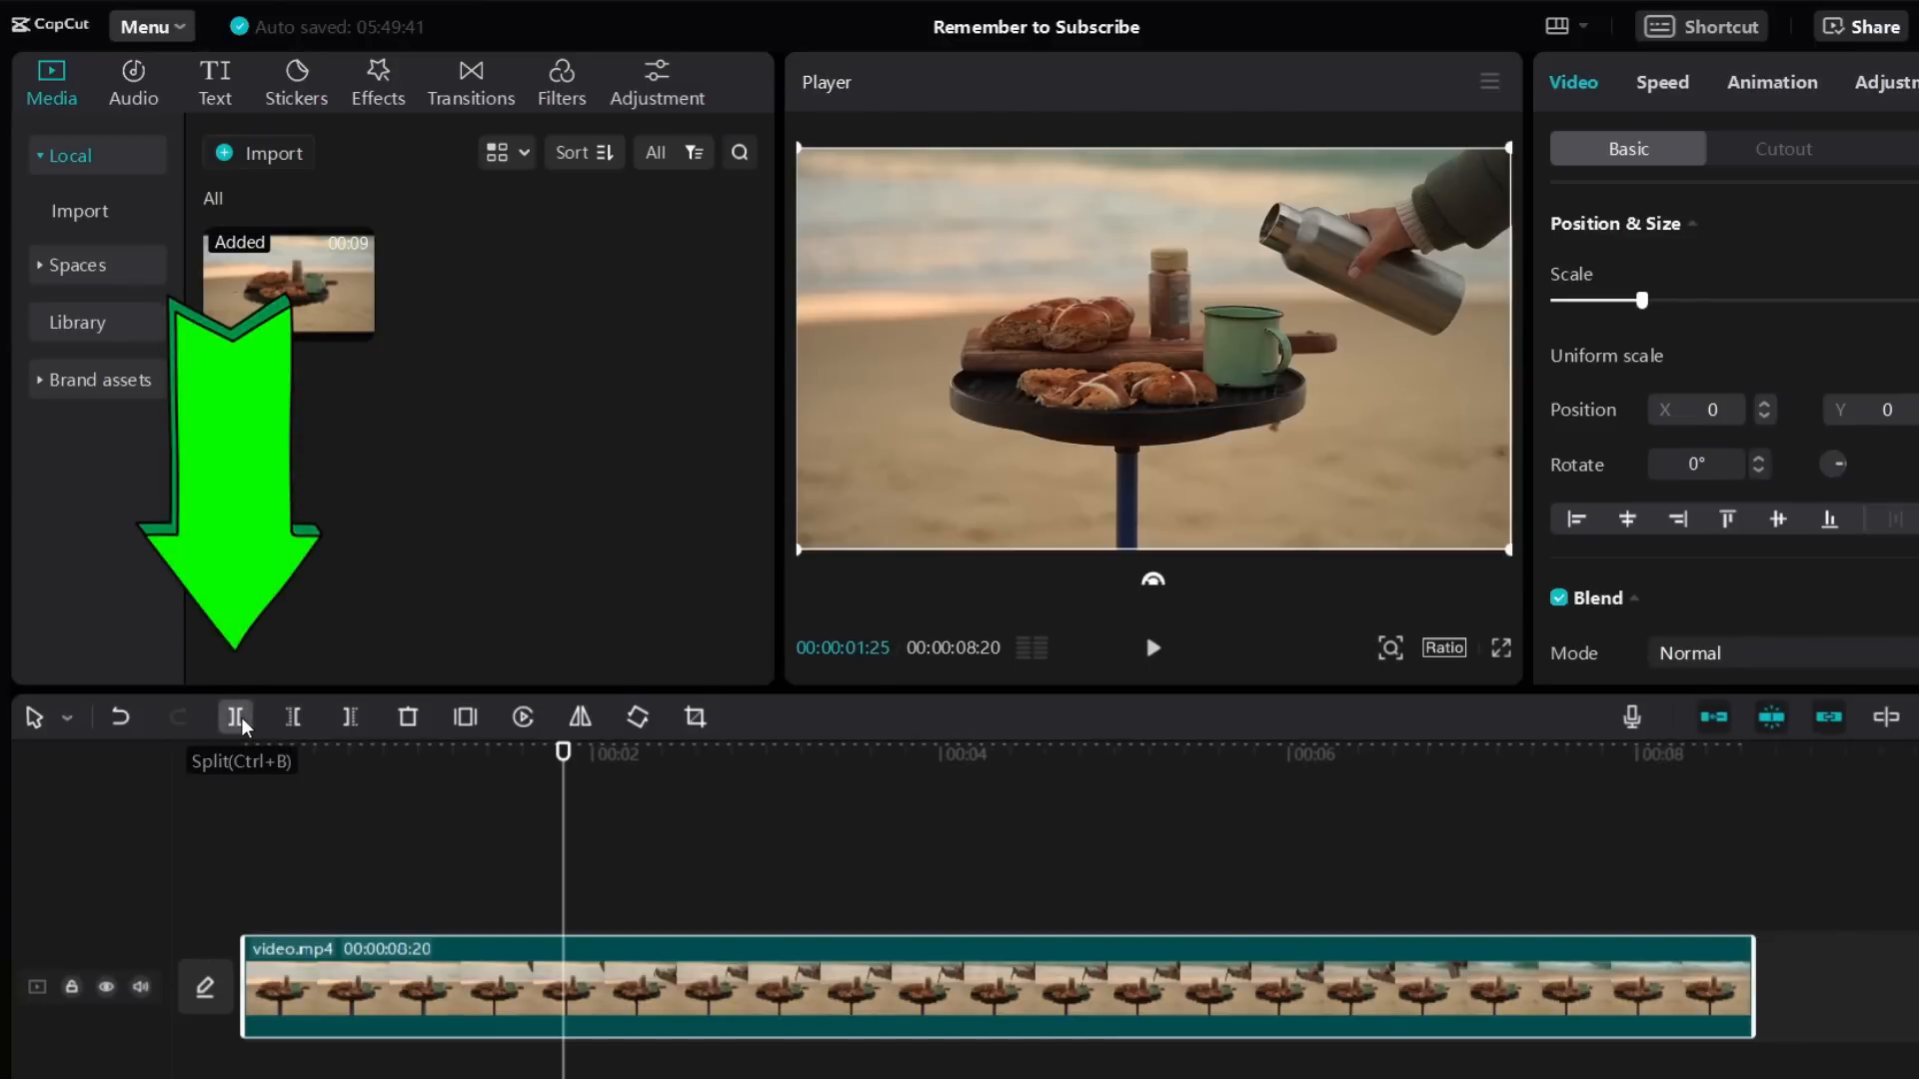Click the Reverse playback icon
Image resolution: width=1919 pixels, height=1079 pixels.
[523, 716]
